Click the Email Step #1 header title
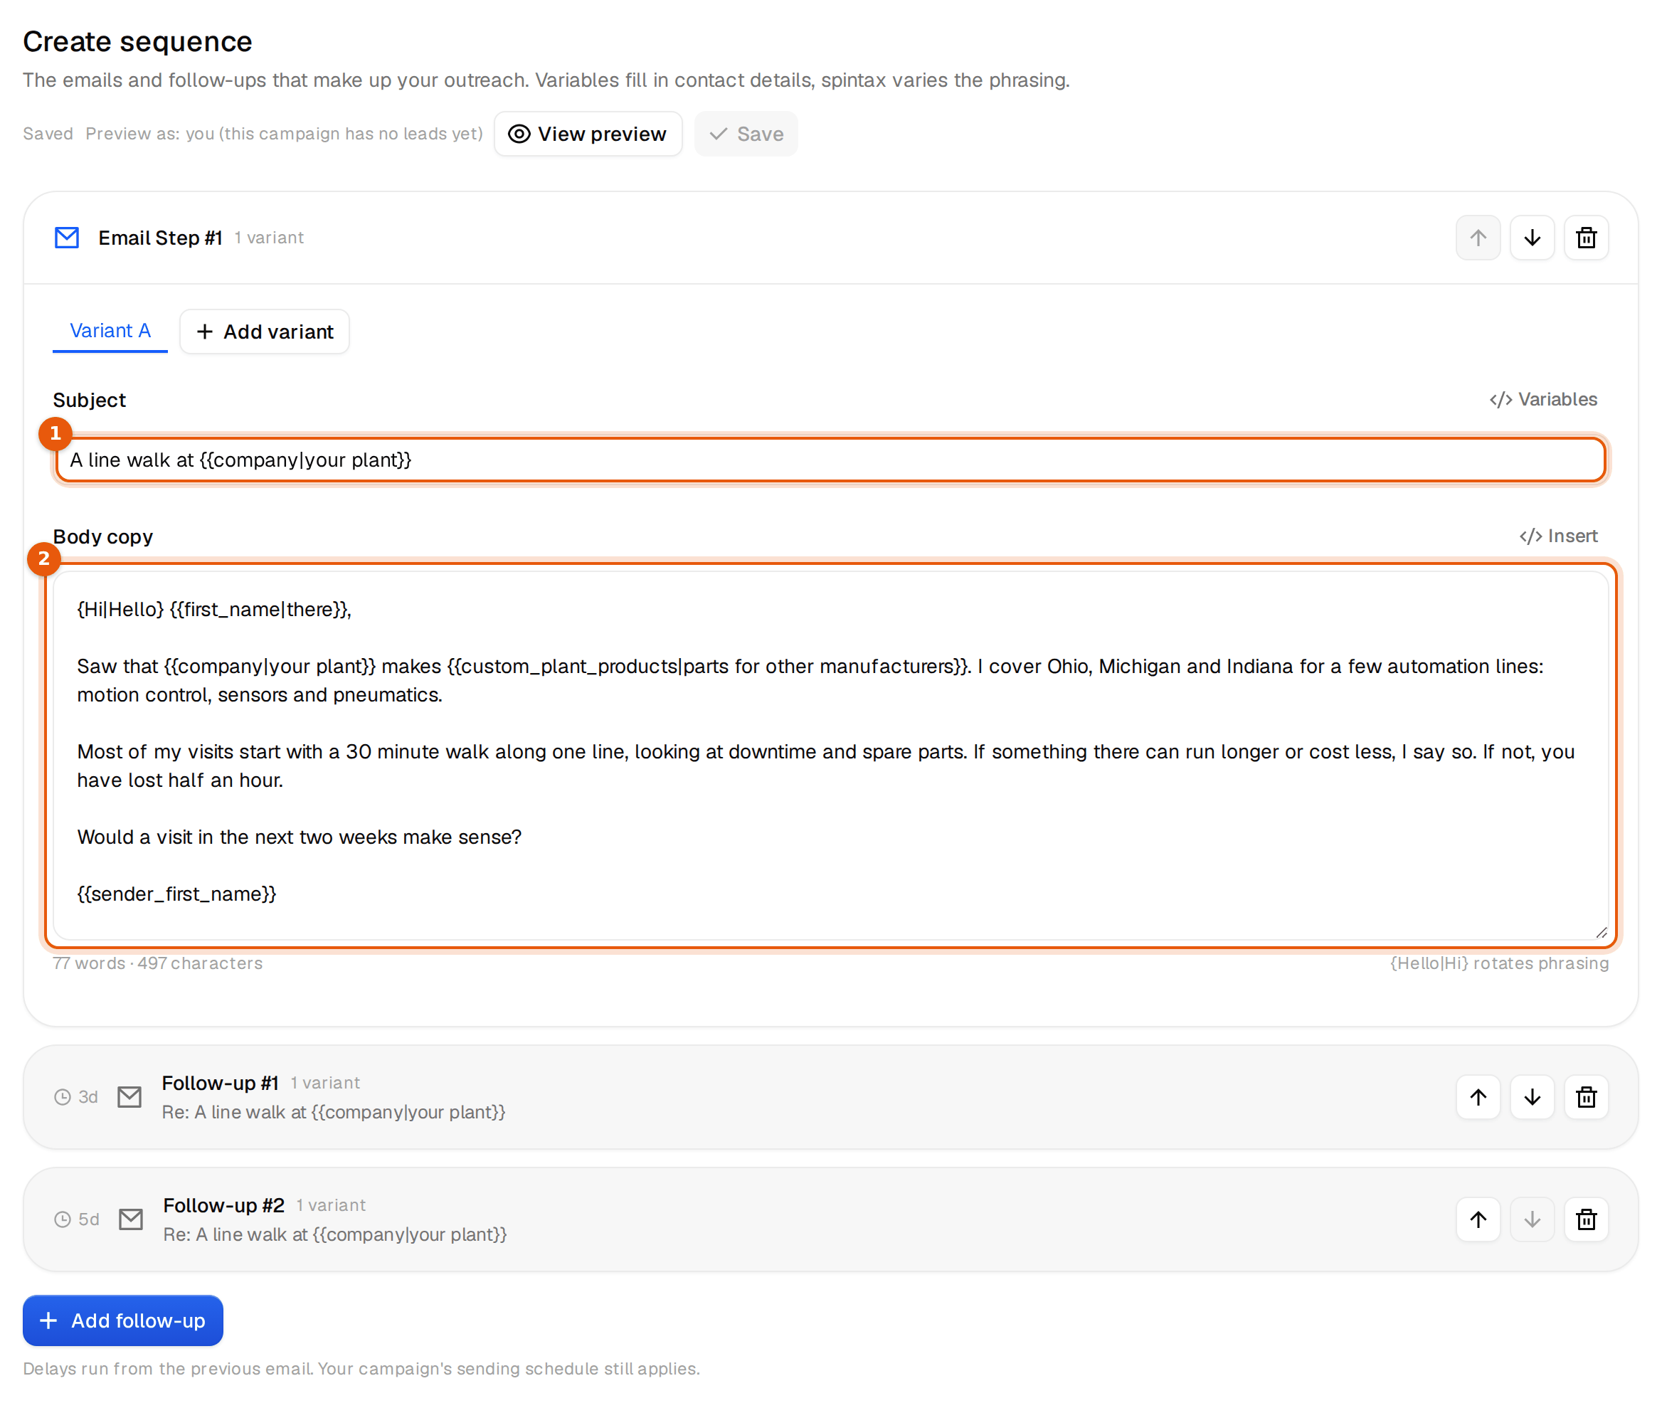 click(160, 238)
